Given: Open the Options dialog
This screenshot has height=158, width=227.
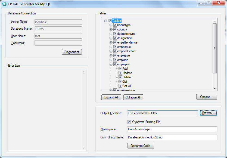Looking at the screenshot, I should click(207, 97).
